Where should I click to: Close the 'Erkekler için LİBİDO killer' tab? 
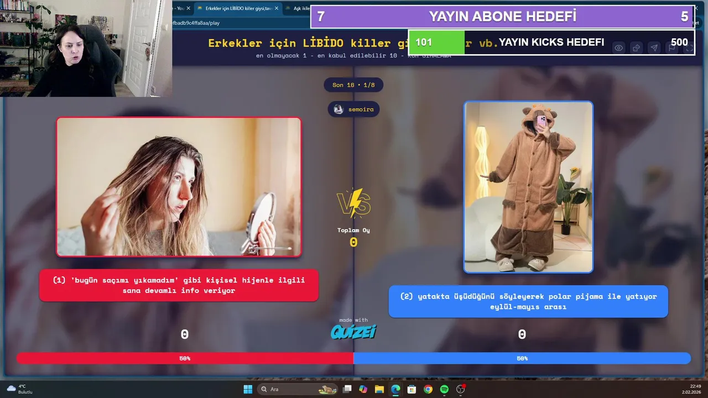277,8
